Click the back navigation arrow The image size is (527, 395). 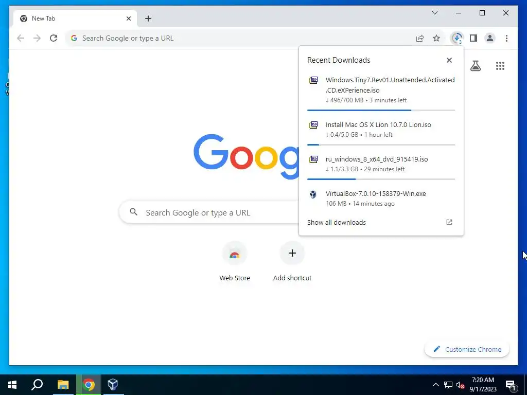pyautogui.click(x=21, y=38)
